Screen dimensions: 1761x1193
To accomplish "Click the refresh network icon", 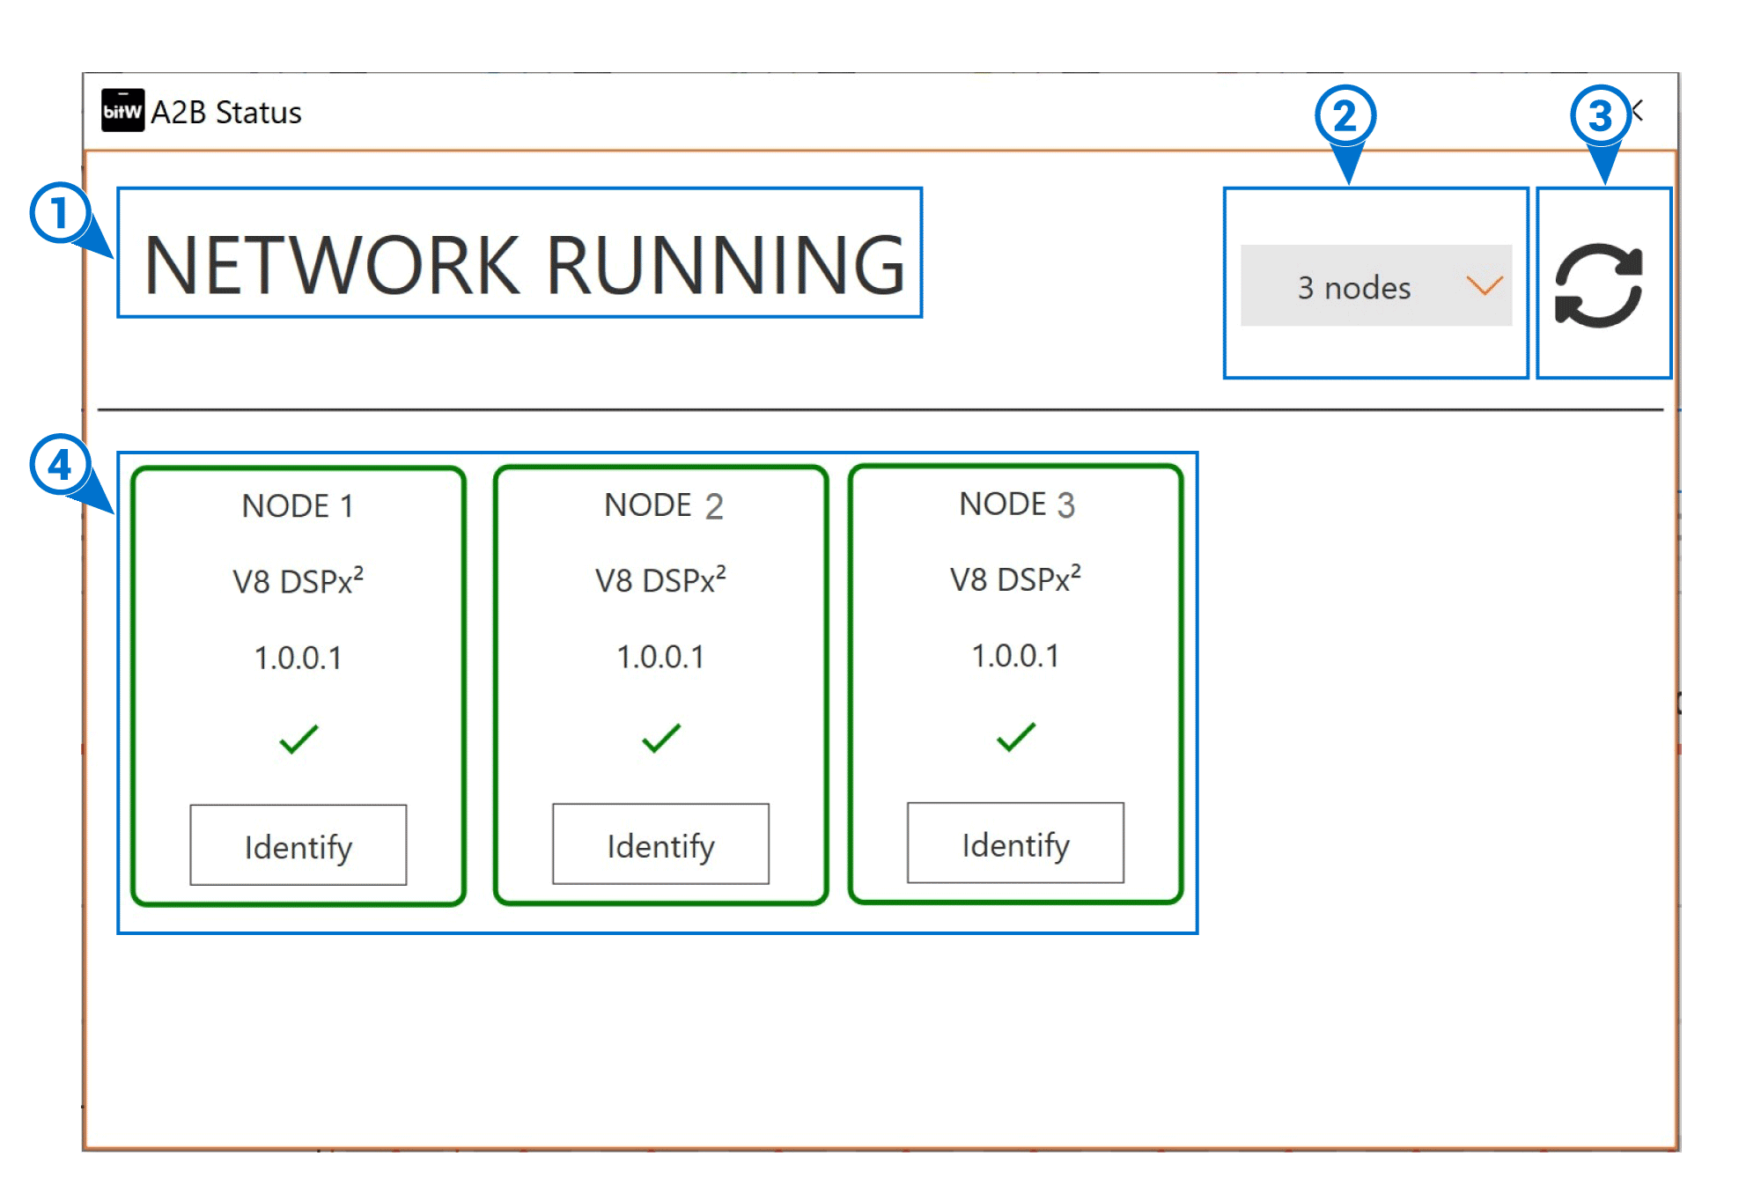I will click(1598, 285).
